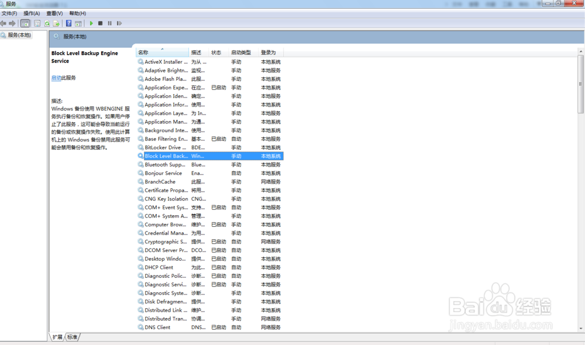This screenshot has width=585, height=345.
Task: Click Export List toolbar icon
Action: [56, 23]
